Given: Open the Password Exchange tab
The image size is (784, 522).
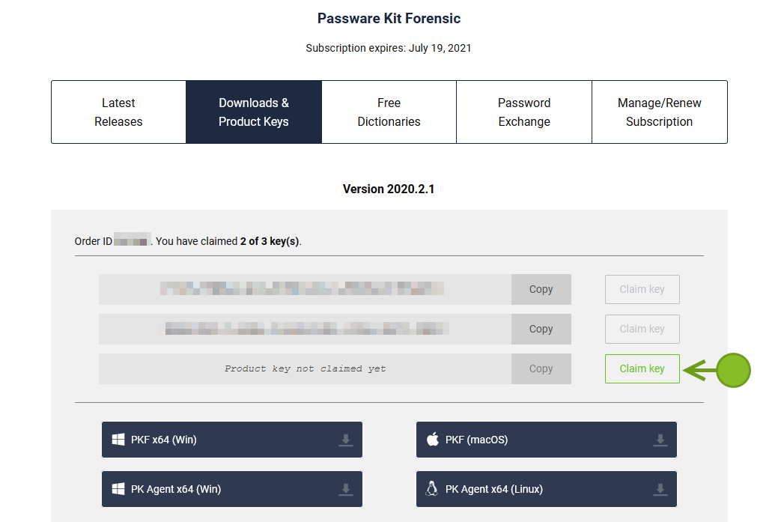Looking at the screenshot, I should pos(524,112).
